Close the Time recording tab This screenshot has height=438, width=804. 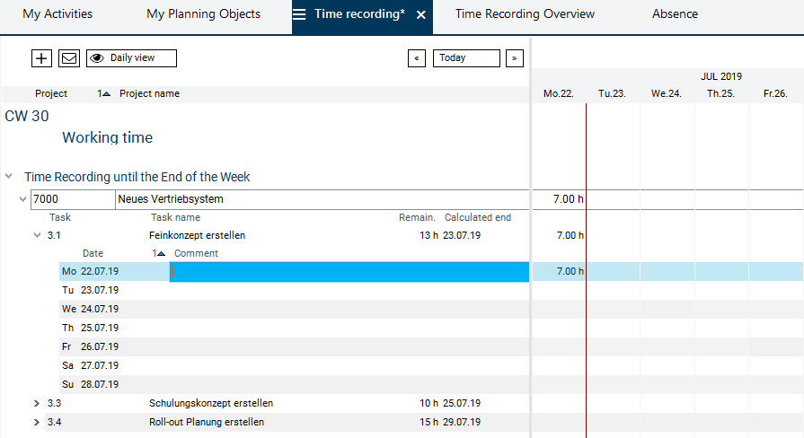pos(421,15)
